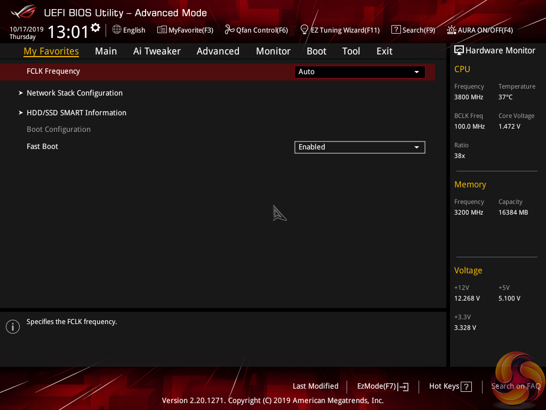Open the Fast Boot Enabled dropdown
This screenshot has height=410, width=546.
(359, 147)
